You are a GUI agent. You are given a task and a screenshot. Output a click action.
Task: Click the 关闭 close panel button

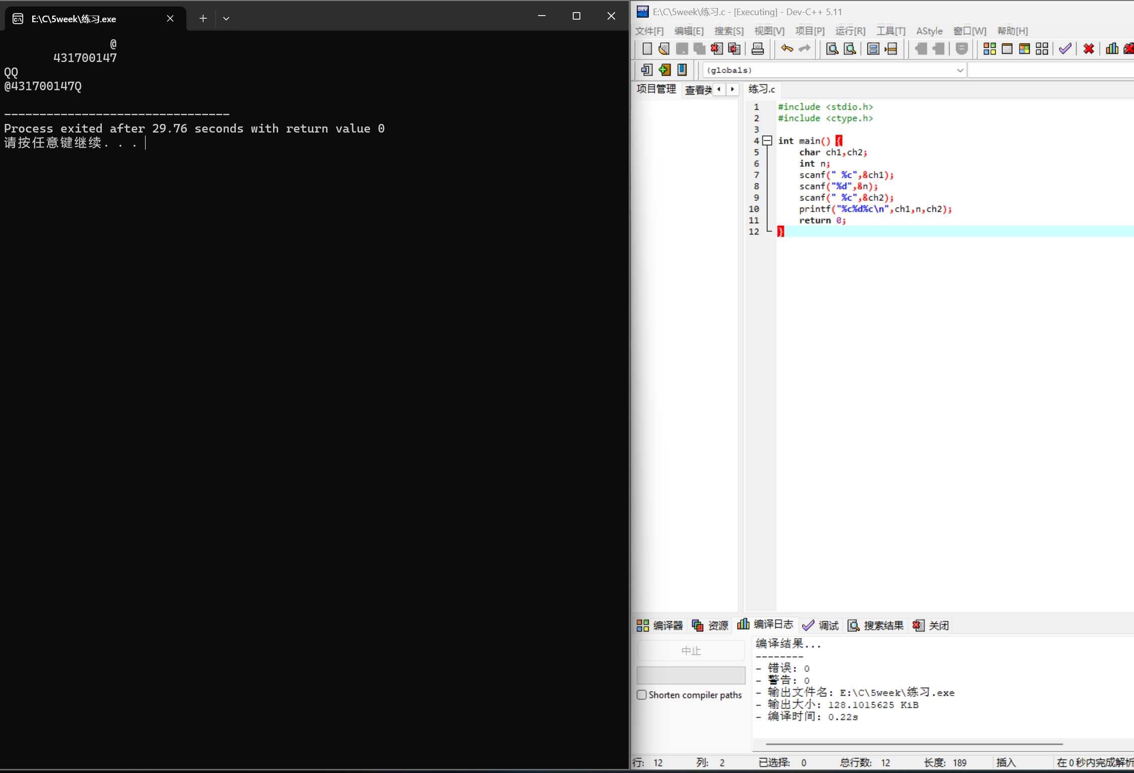(931, 625)
